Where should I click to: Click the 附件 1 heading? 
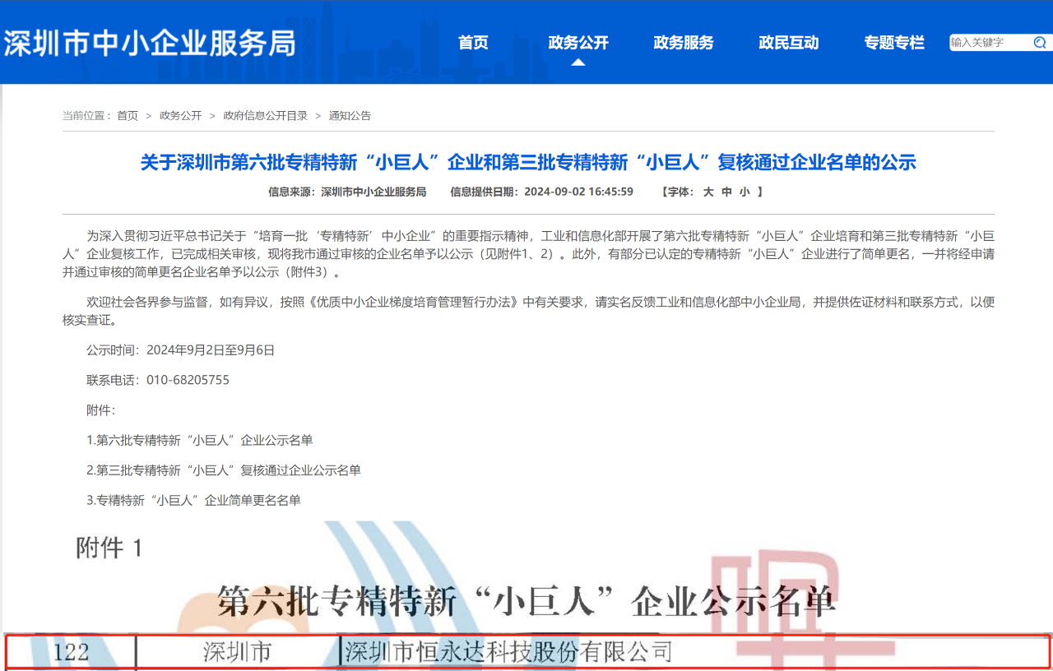coord(109,548)
